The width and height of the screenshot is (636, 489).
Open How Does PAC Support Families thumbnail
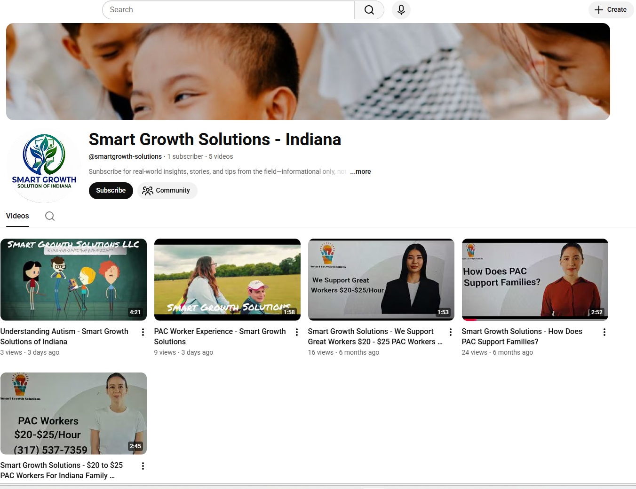(x=535, y=279)
